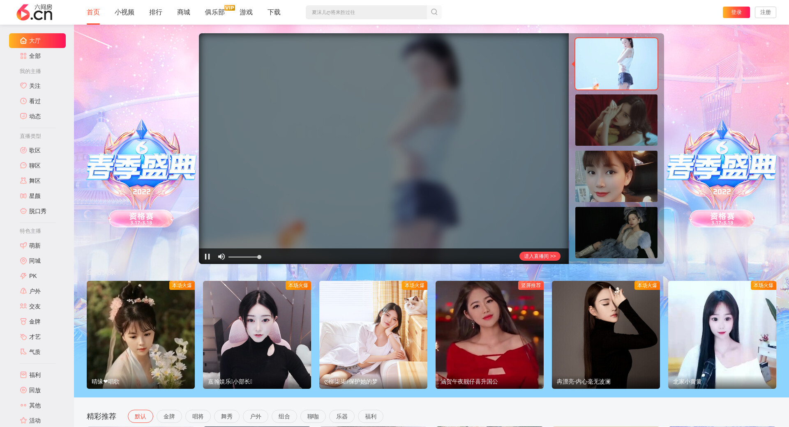Go to 歌区 category in sidebar

[35, 150]
